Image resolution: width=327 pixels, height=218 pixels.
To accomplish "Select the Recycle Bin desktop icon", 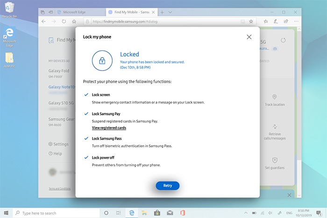I will pyautogui.click(x=9, y=10).
